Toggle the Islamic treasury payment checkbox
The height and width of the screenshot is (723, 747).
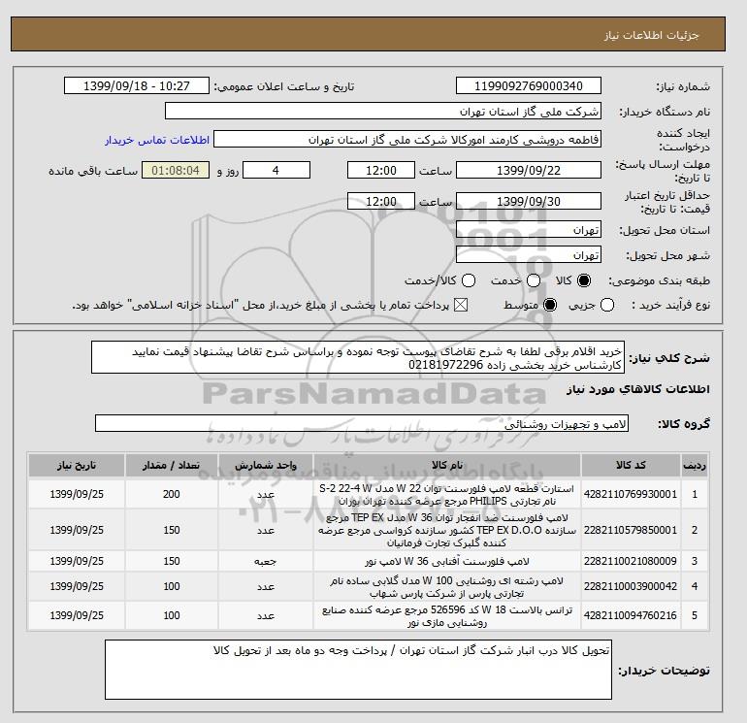point(461,305)
